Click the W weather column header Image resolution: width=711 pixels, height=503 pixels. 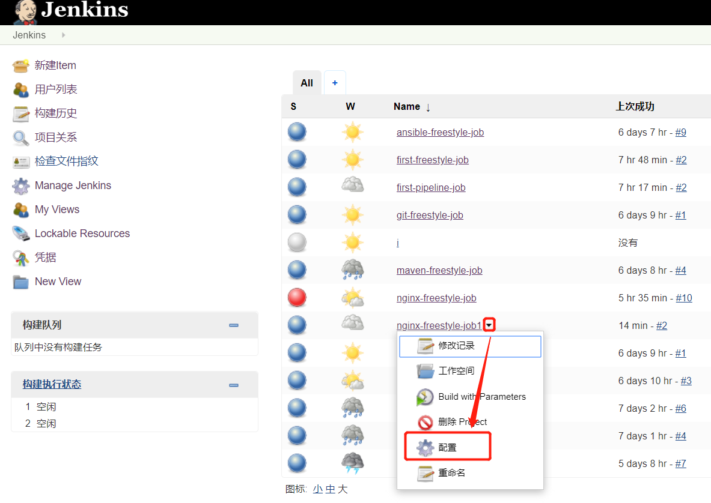[350, 106]
